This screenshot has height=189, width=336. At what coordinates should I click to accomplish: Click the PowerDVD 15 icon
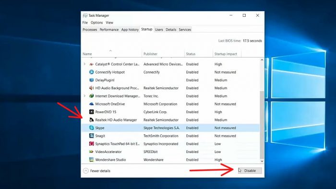point(92,112)
